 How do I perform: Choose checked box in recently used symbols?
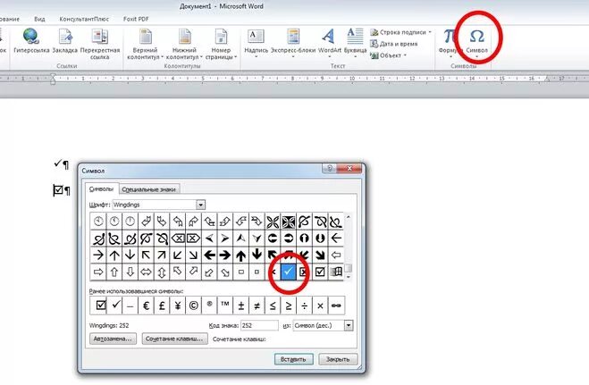pos(99,305)
